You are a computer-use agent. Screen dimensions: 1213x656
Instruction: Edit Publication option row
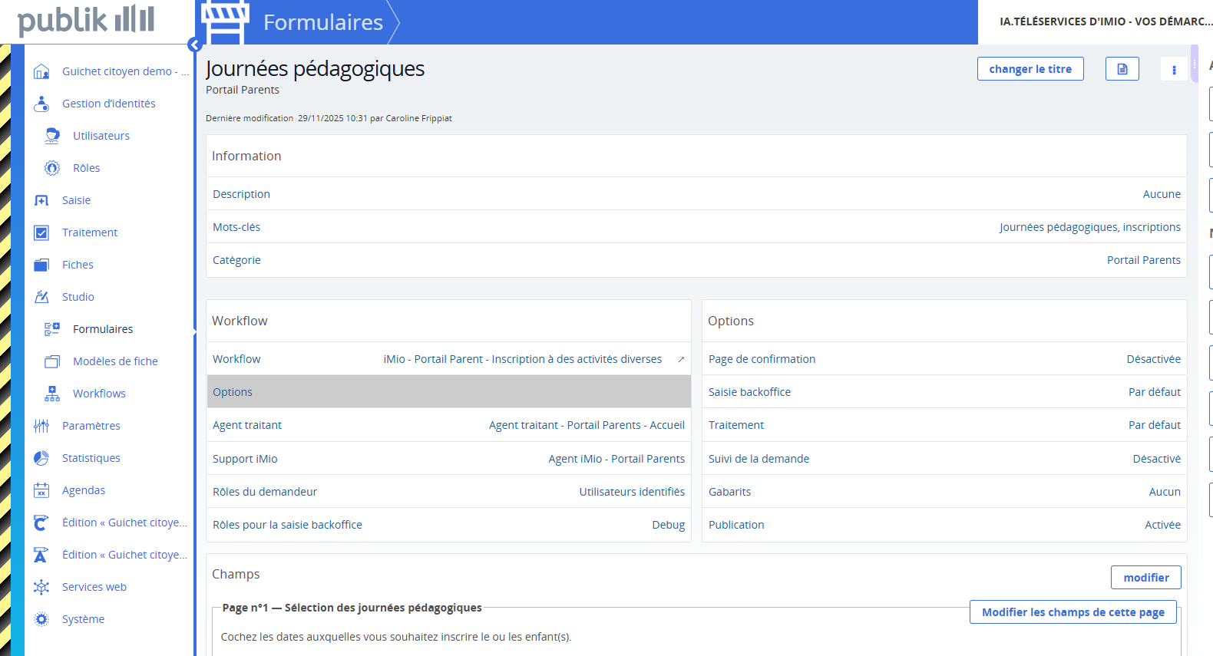(x=944, y=525)
